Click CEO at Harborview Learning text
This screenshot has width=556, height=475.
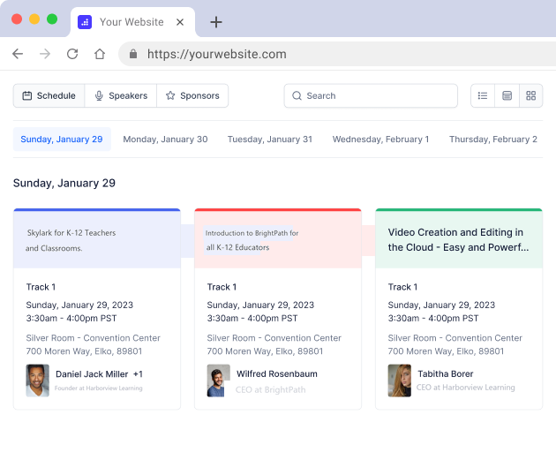[x=465, y=388]
